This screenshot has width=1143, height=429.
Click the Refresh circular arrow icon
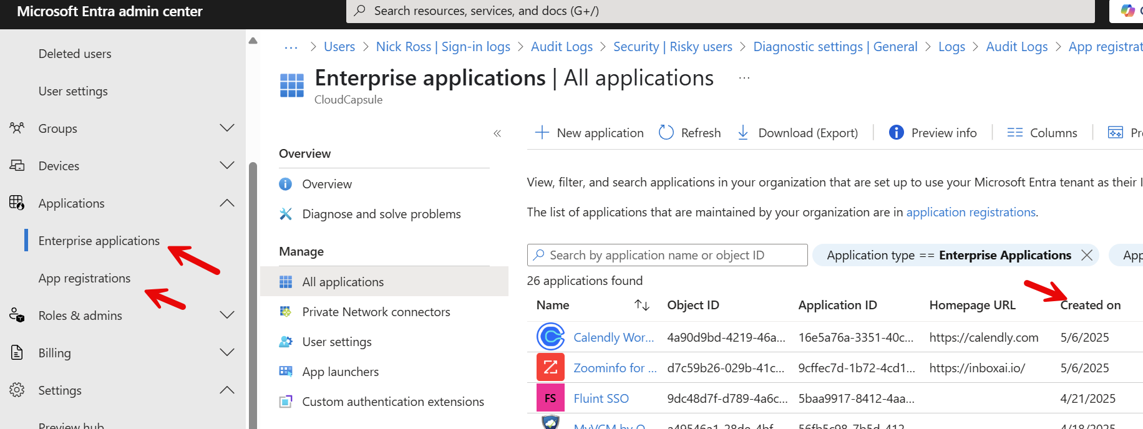point(666,132)
